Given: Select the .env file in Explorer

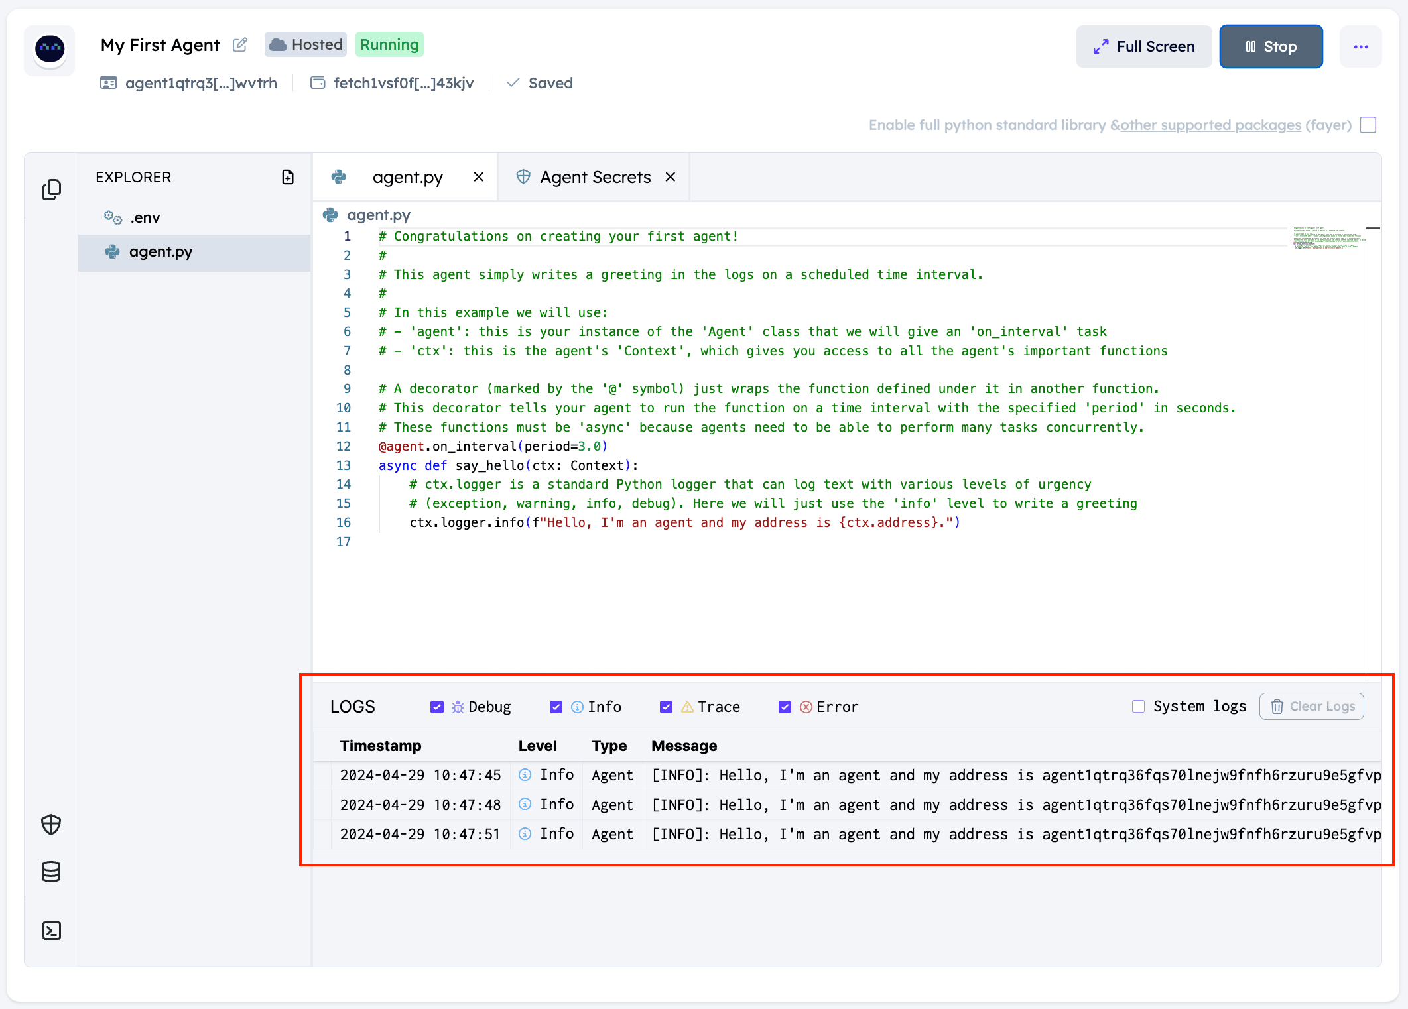Looking at the screenshot, I should (194, 217).
